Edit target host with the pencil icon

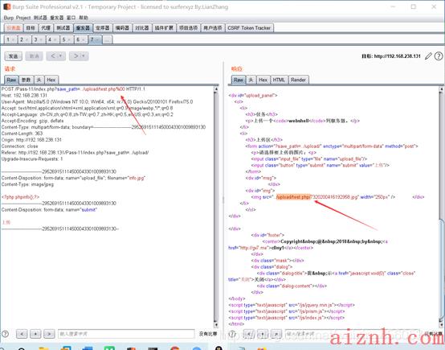[428, 56]
